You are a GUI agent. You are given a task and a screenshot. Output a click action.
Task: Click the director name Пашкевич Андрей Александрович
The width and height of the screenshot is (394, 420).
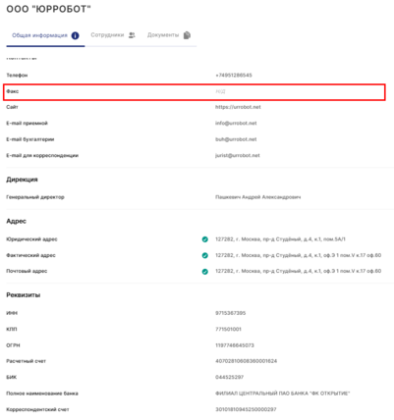258,197
